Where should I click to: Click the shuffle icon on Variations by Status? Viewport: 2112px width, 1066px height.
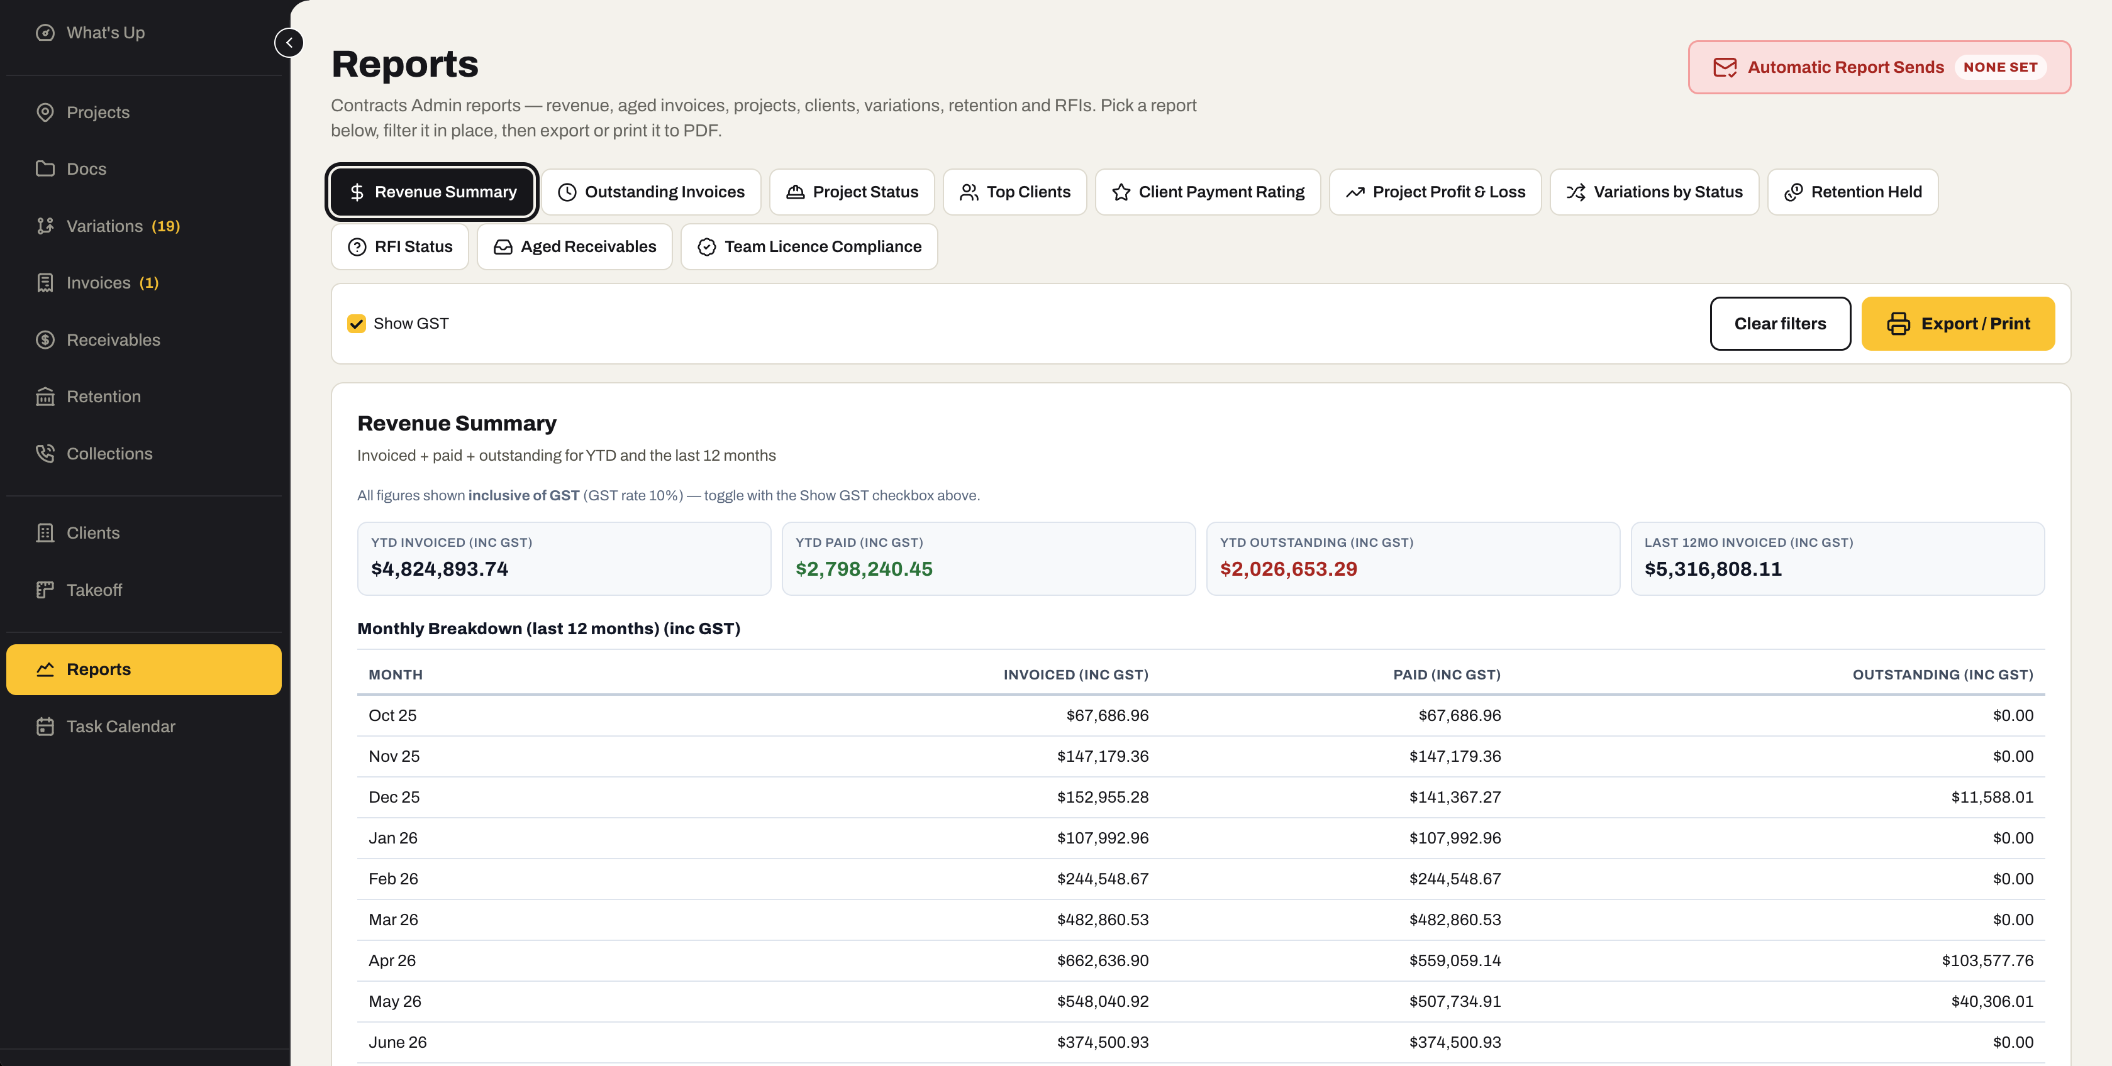[x=1576, y=192]
